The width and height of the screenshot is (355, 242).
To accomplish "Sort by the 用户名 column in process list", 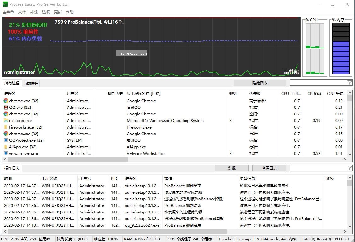I will pos(79,93).
